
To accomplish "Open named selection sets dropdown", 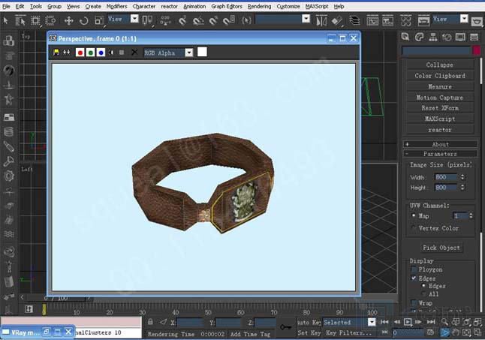I will click(x=306, y=20).
